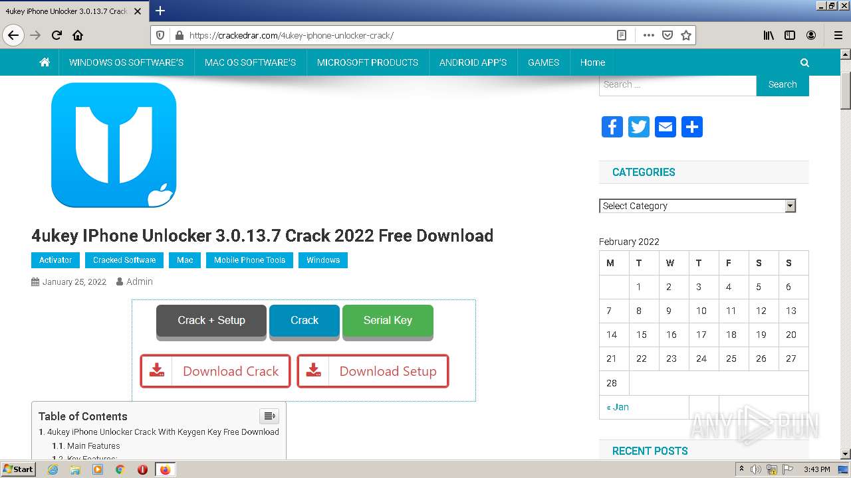This screenshot has height=478, width=851.
Task: Bookmark this page with the star
Action: tap(686, 35)
